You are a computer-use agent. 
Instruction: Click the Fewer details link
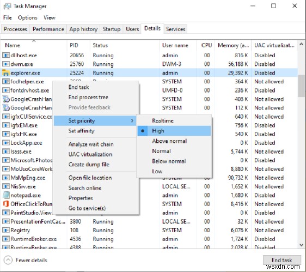click(31, 260)
